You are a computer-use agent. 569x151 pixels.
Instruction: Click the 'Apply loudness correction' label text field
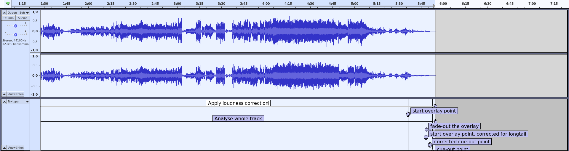pos(238,103)
